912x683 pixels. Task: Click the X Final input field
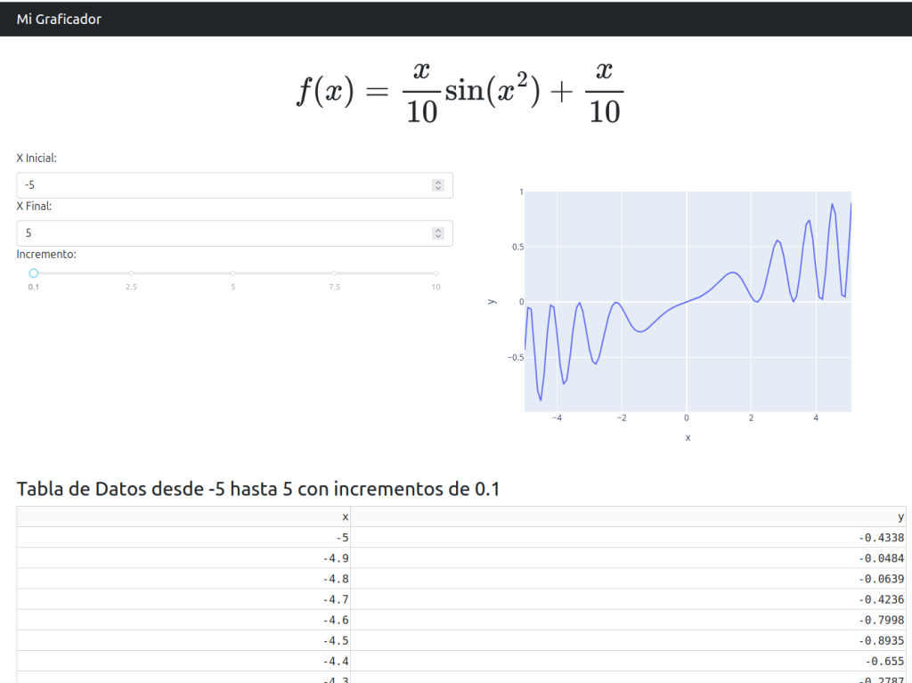(223, 233)
